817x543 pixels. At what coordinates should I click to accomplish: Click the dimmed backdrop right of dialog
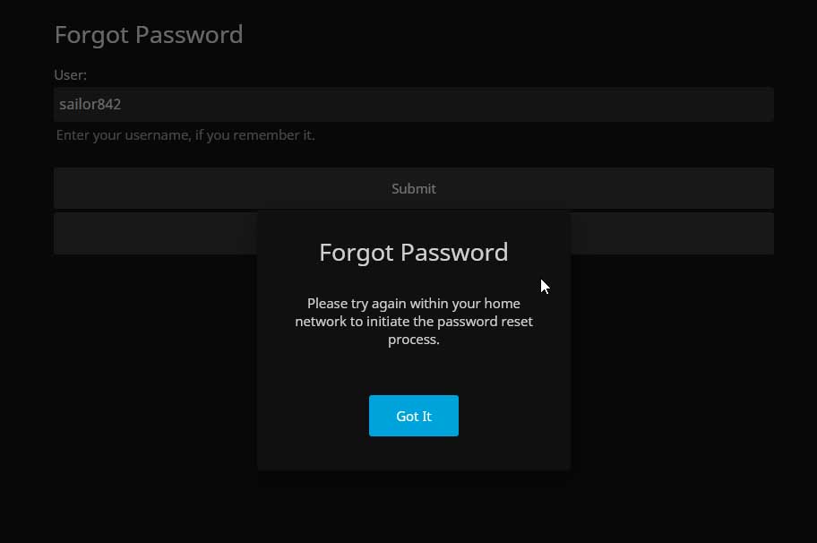coord(690,376)
